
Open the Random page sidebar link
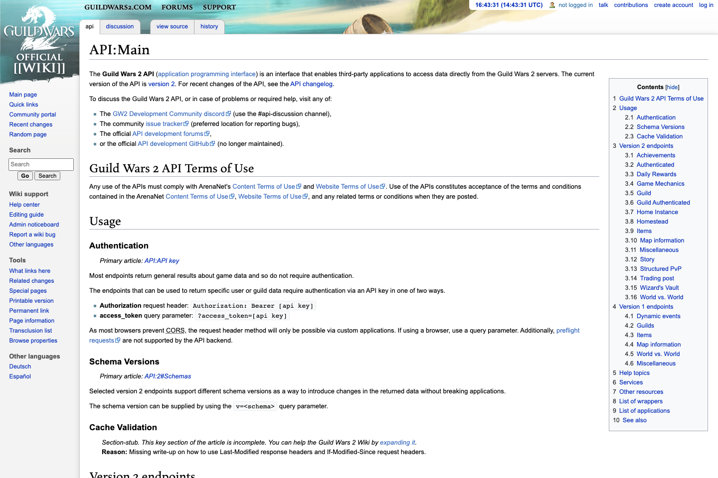pyautogui.click(x=27, y=134)
